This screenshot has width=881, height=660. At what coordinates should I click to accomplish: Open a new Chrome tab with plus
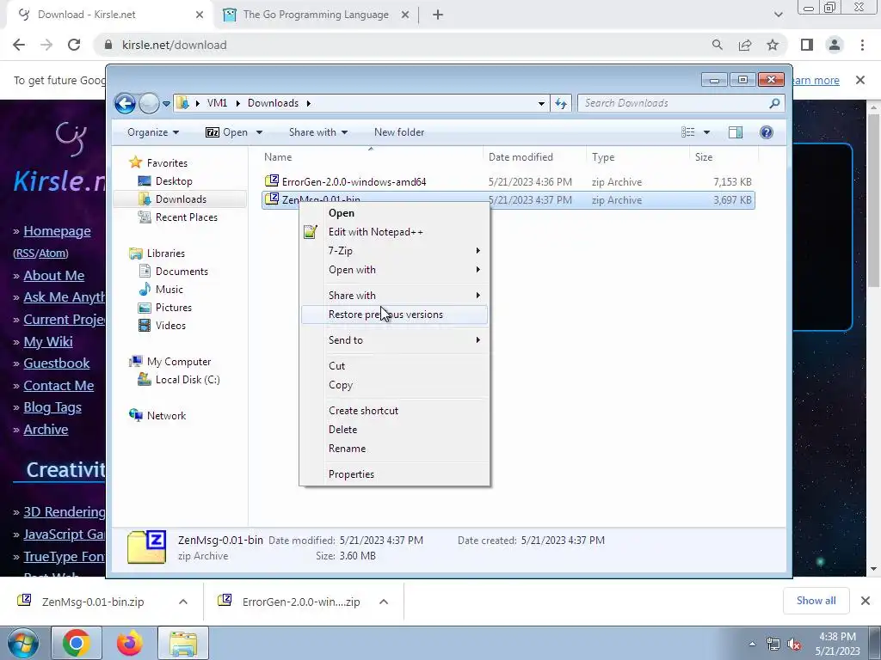(x=438, y=15)
